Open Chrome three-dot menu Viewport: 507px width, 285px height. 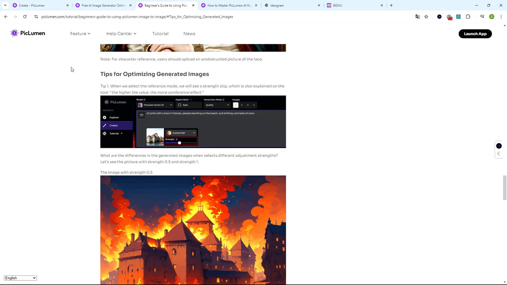pos(501,17)
